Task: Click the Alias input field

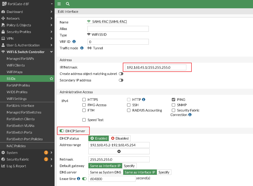Action: tap(118, 29)
